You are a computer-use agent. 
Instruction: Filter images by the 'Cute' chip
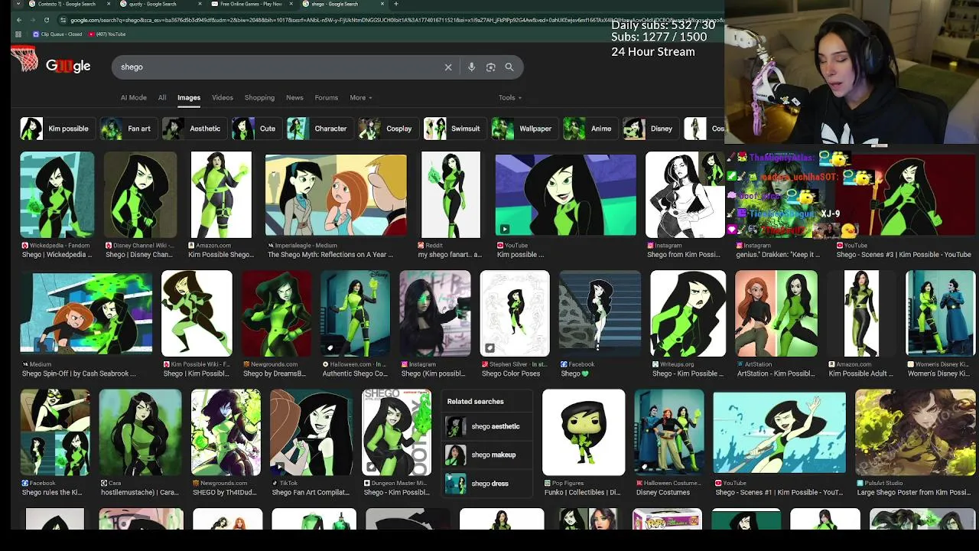255,129
